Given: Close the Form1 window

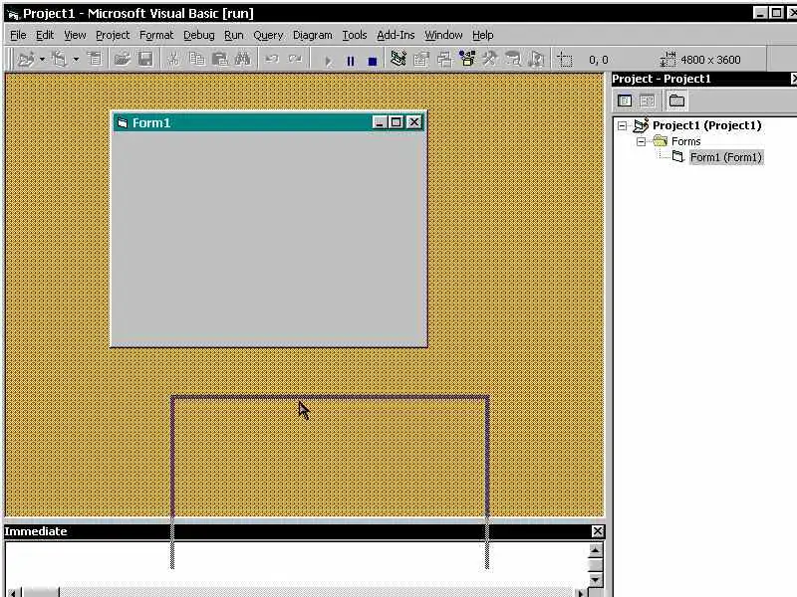Looking at the screenshot, I should 414,122.
